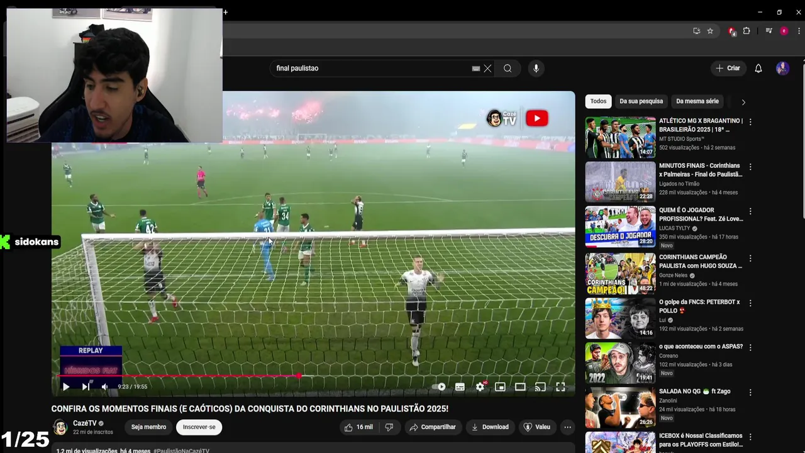Dislike the video
Image resolution: width=805 pixels, height=453 pixels.
389,427
